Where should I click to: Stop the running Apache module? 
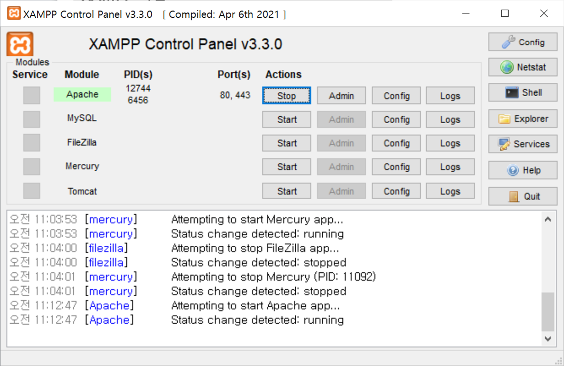[x=286, y=96]
